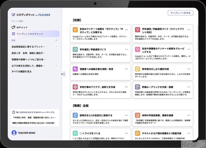Screen dimensions: 206x148
Task: Open 学年通信 / 学級通信づくり（マジックプリント対応） template
Action: pos(163,34)
